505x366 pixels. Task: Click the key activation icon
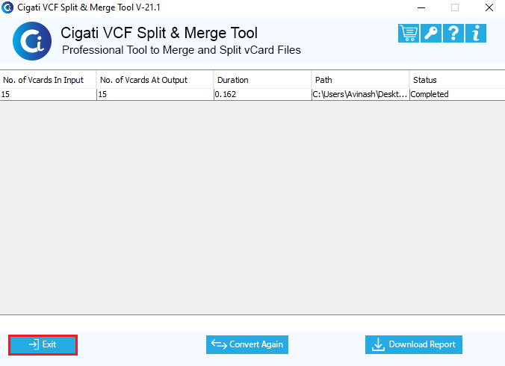coord(431,33)
